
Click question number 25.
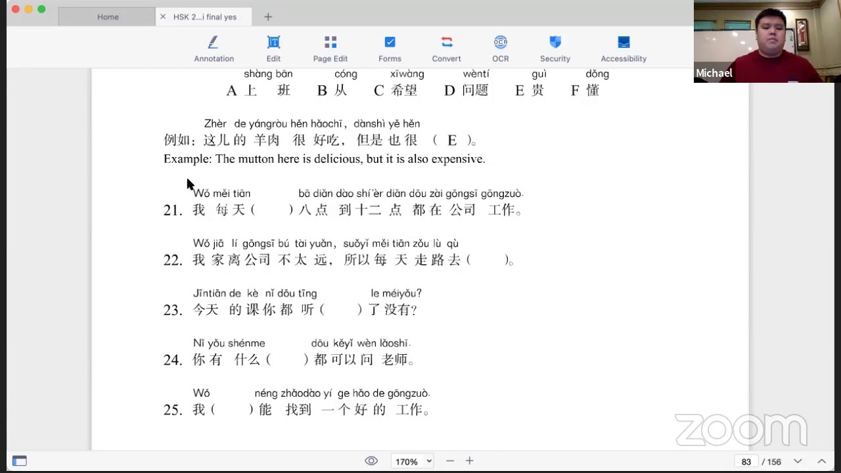[172, 410]
